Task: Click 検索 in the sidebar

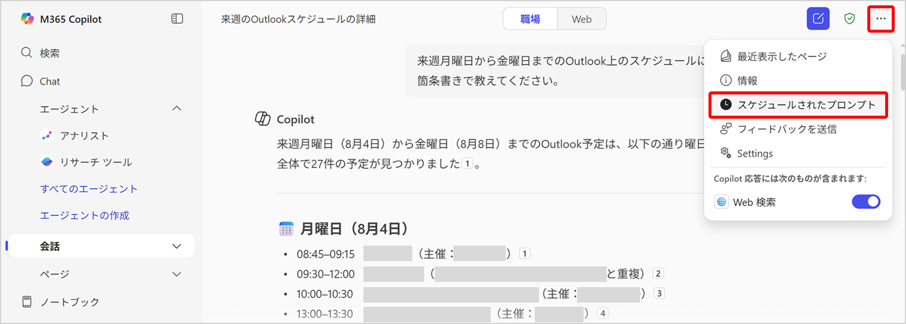Action: (x=49, y=53)
